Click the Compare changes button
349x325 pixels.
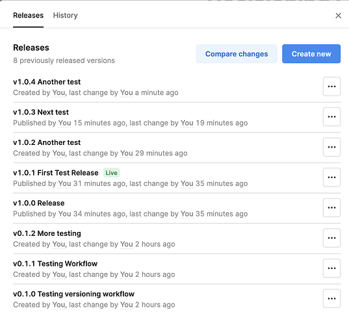pyautogui.click(x=237, y=54)
